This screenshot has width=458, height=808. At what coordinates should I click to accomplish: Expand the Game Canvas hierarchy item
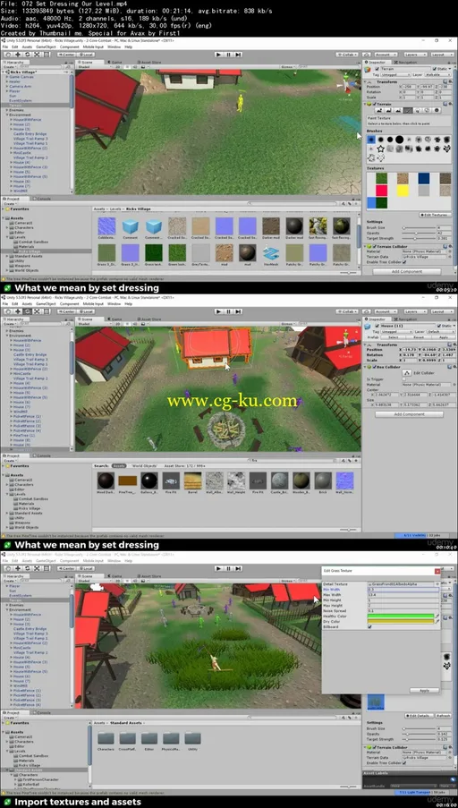click(6, 77)
